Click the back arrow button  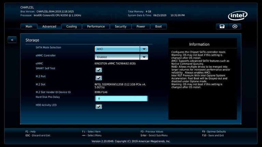(x=12, y=40)
